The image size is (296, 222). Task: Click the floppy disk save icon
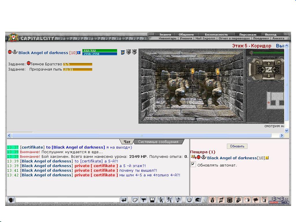[x=152, y=200]
